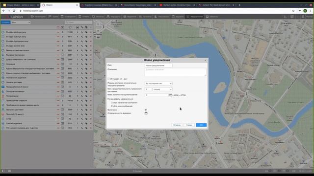Click the notifications search field
The height and width of the screenshot is (176, 314).
pyautogui.click(x=78, y=22)
